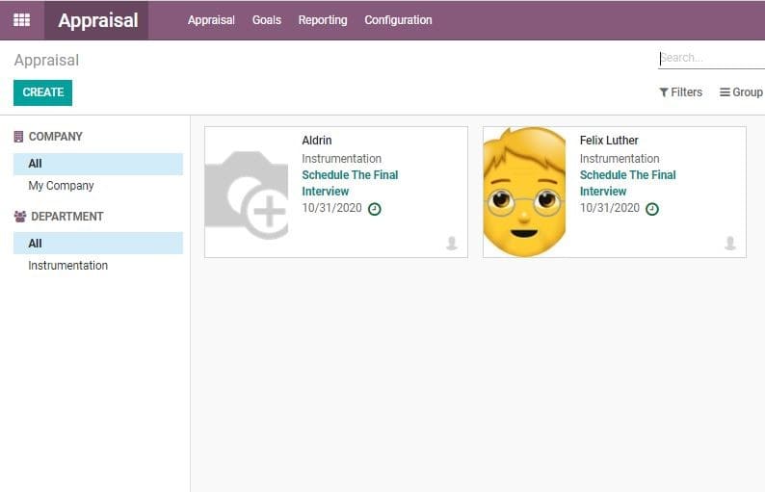The image size is (765, 492).
Task: Open Aldrin's placeholder camera photo
Action: pos(247,194)
